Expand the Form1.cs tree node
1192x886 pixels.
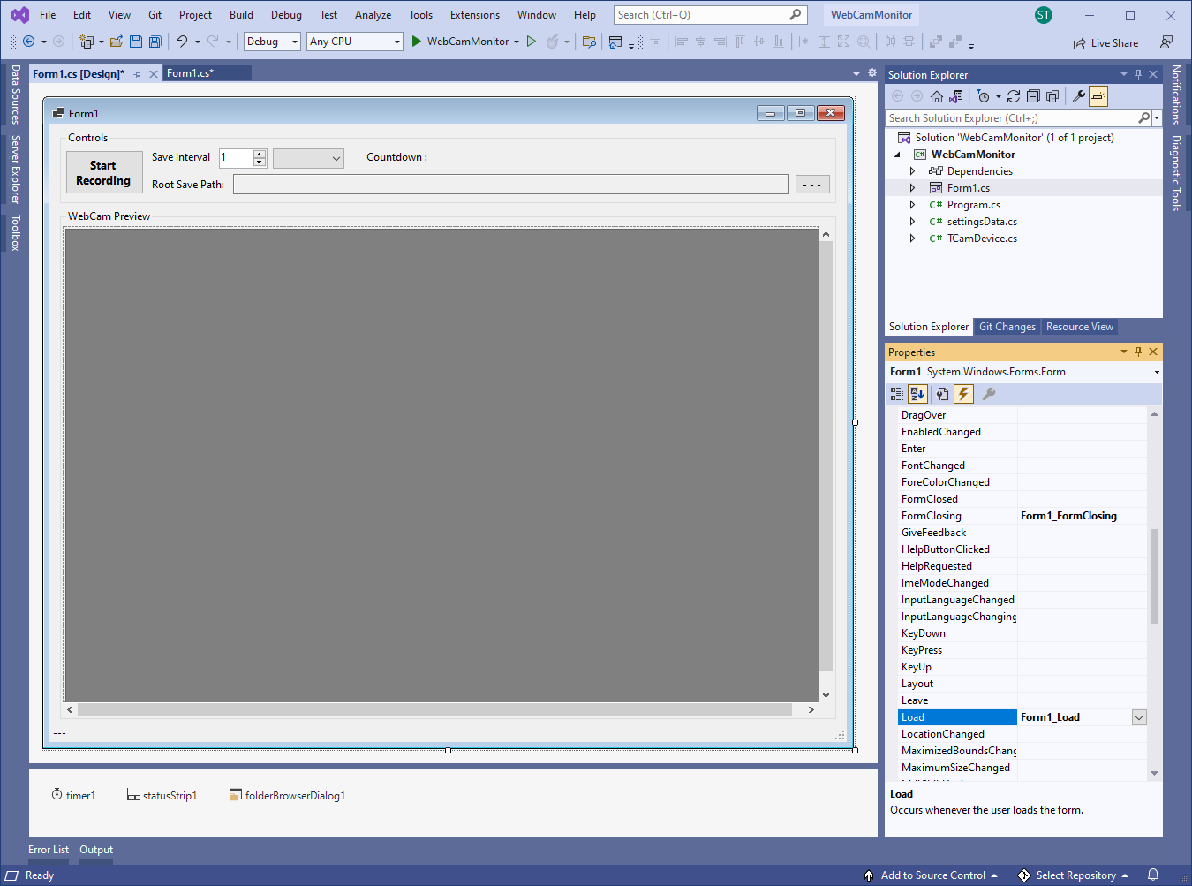(913, 188)
